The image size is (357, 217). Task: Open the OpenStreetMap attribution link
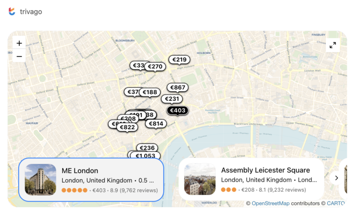pos(271,203)
